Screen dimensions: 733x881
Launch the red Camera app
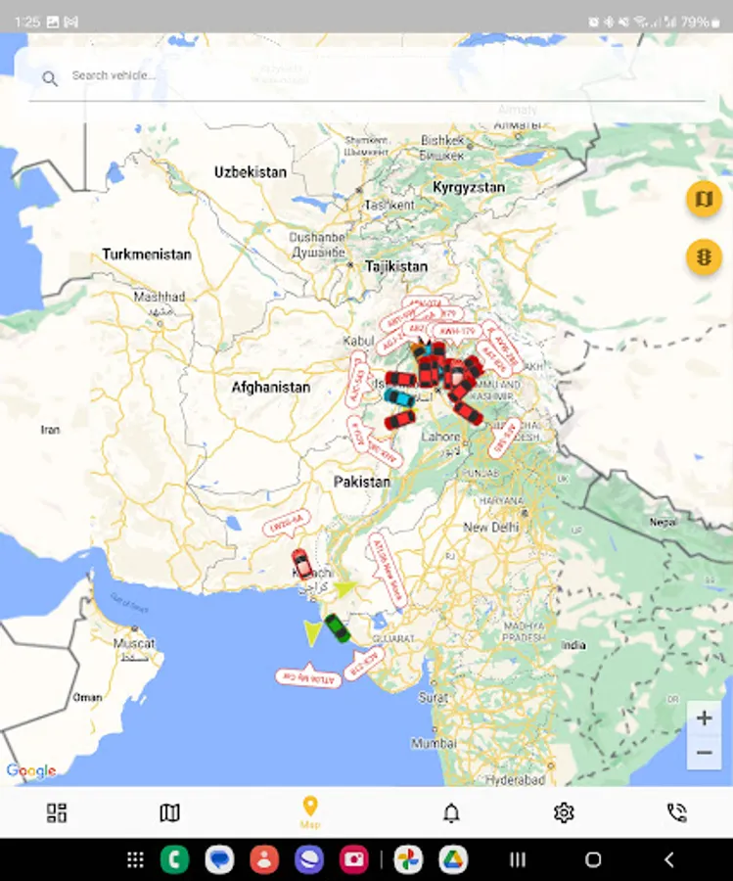point(354,859)
